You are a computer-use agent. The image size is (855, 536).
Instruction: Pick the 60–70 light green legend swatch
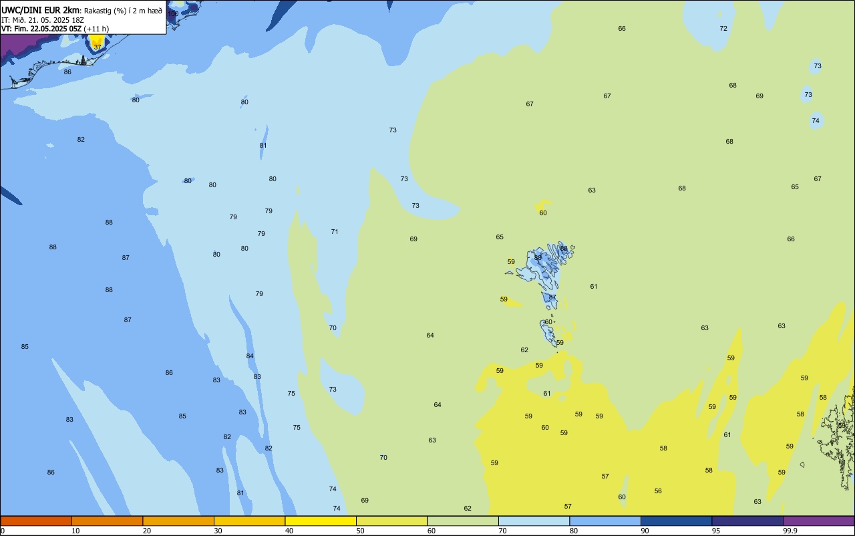[x=463, y=521]
